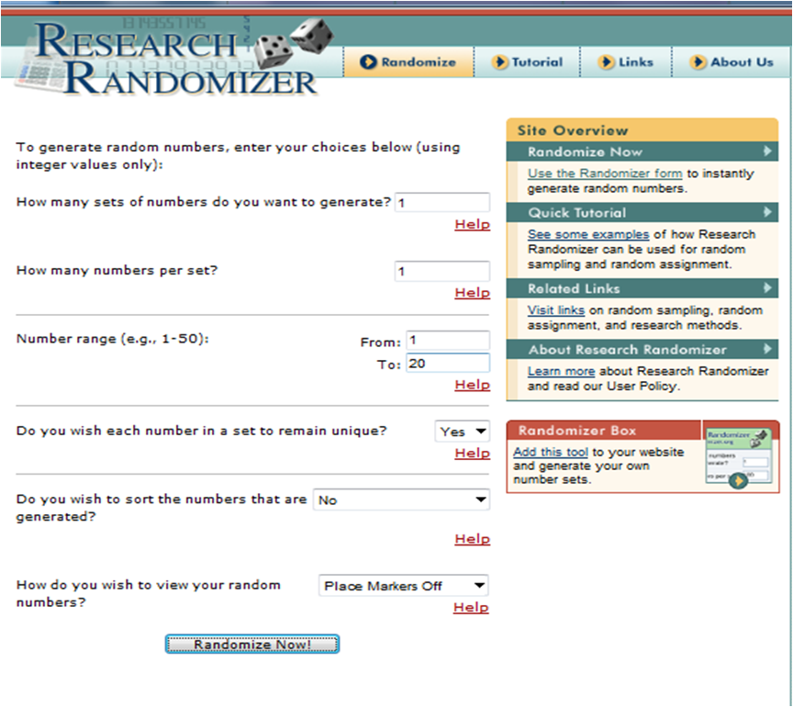The width and height of the screenshot is (793, 707).
Task: Expand the Quick Tutorial section arrow
Action: point(767,211)
